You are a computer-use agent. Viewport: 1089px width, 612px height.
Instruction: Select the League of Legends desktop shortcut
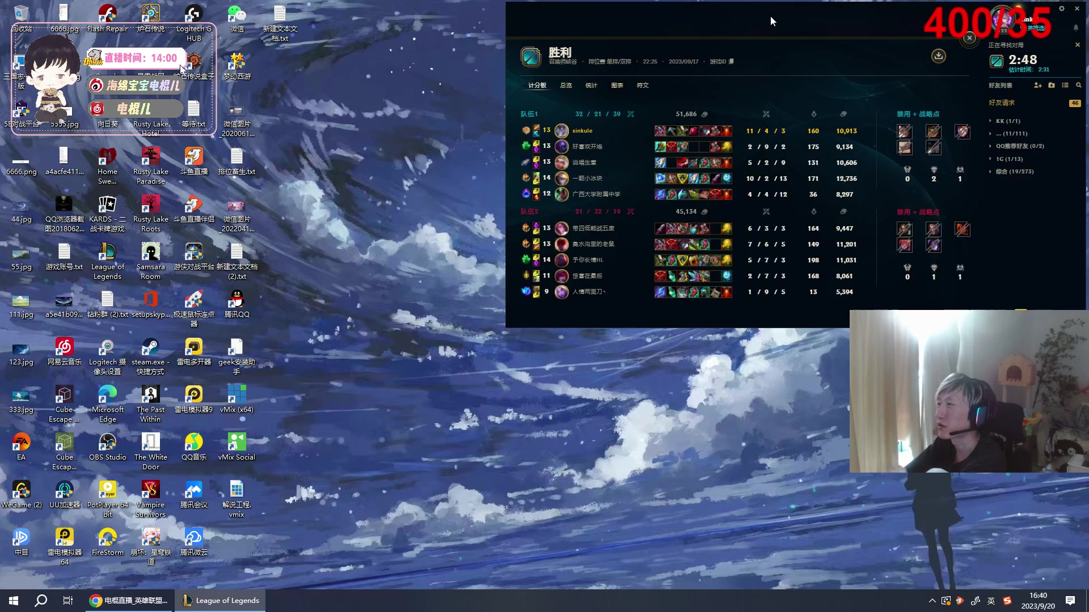click(x=107, y=261)
